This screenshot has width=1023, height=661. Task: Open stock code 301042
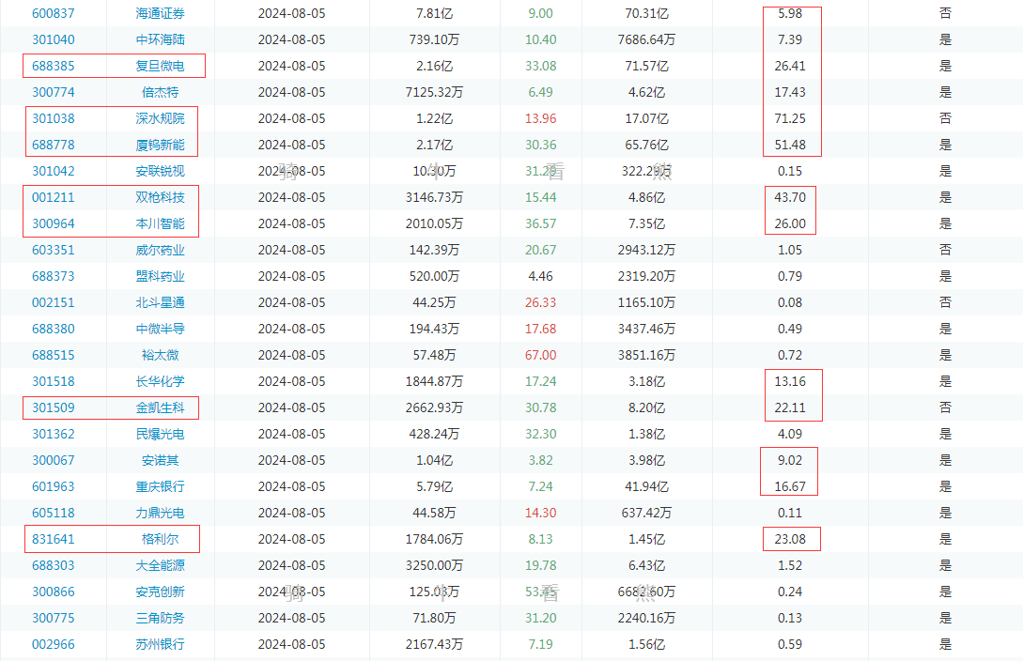click(x=54, y=172)
